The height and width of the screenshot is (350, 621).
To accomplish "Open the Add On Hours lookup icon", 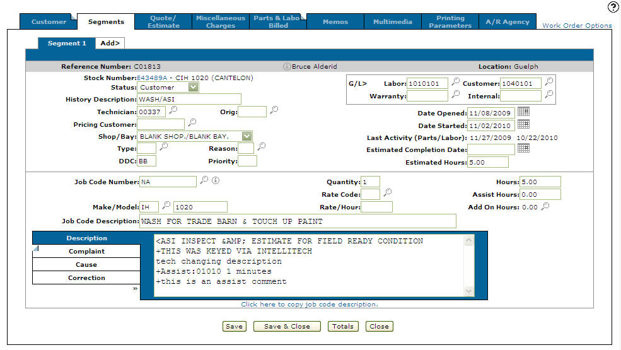I will coord(545,206).
